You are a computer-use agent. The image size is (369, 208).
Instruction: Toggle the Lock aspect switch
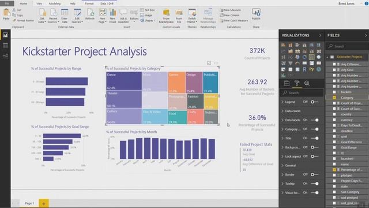pyautogui.click(x=314, y=157)
